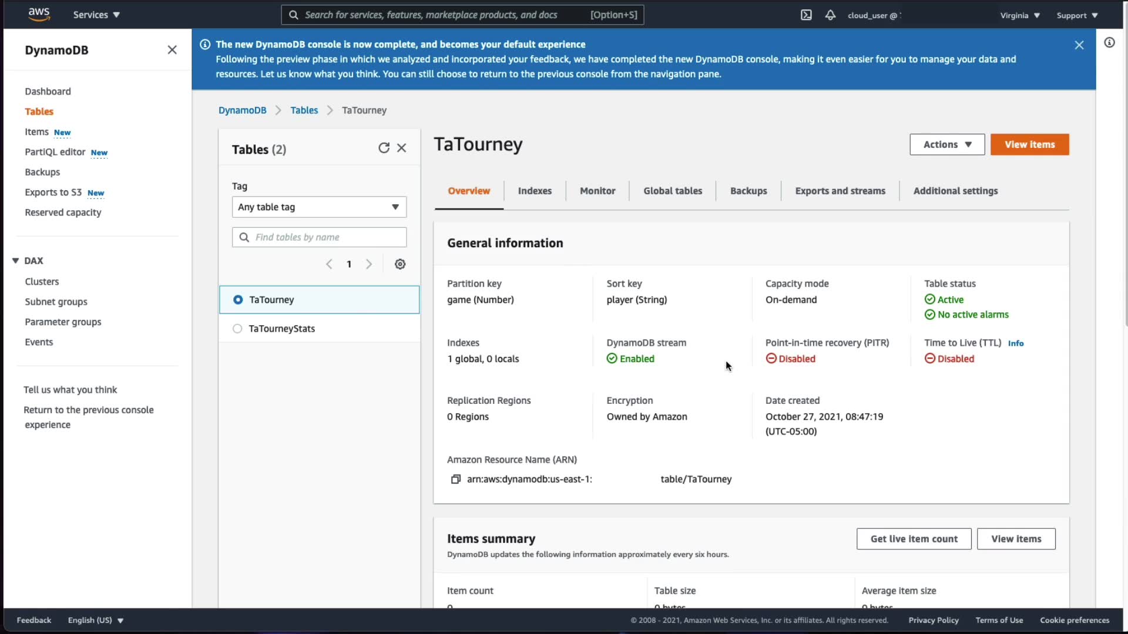
Task: Refresh the Tables list
Action: tap(384, 148)
